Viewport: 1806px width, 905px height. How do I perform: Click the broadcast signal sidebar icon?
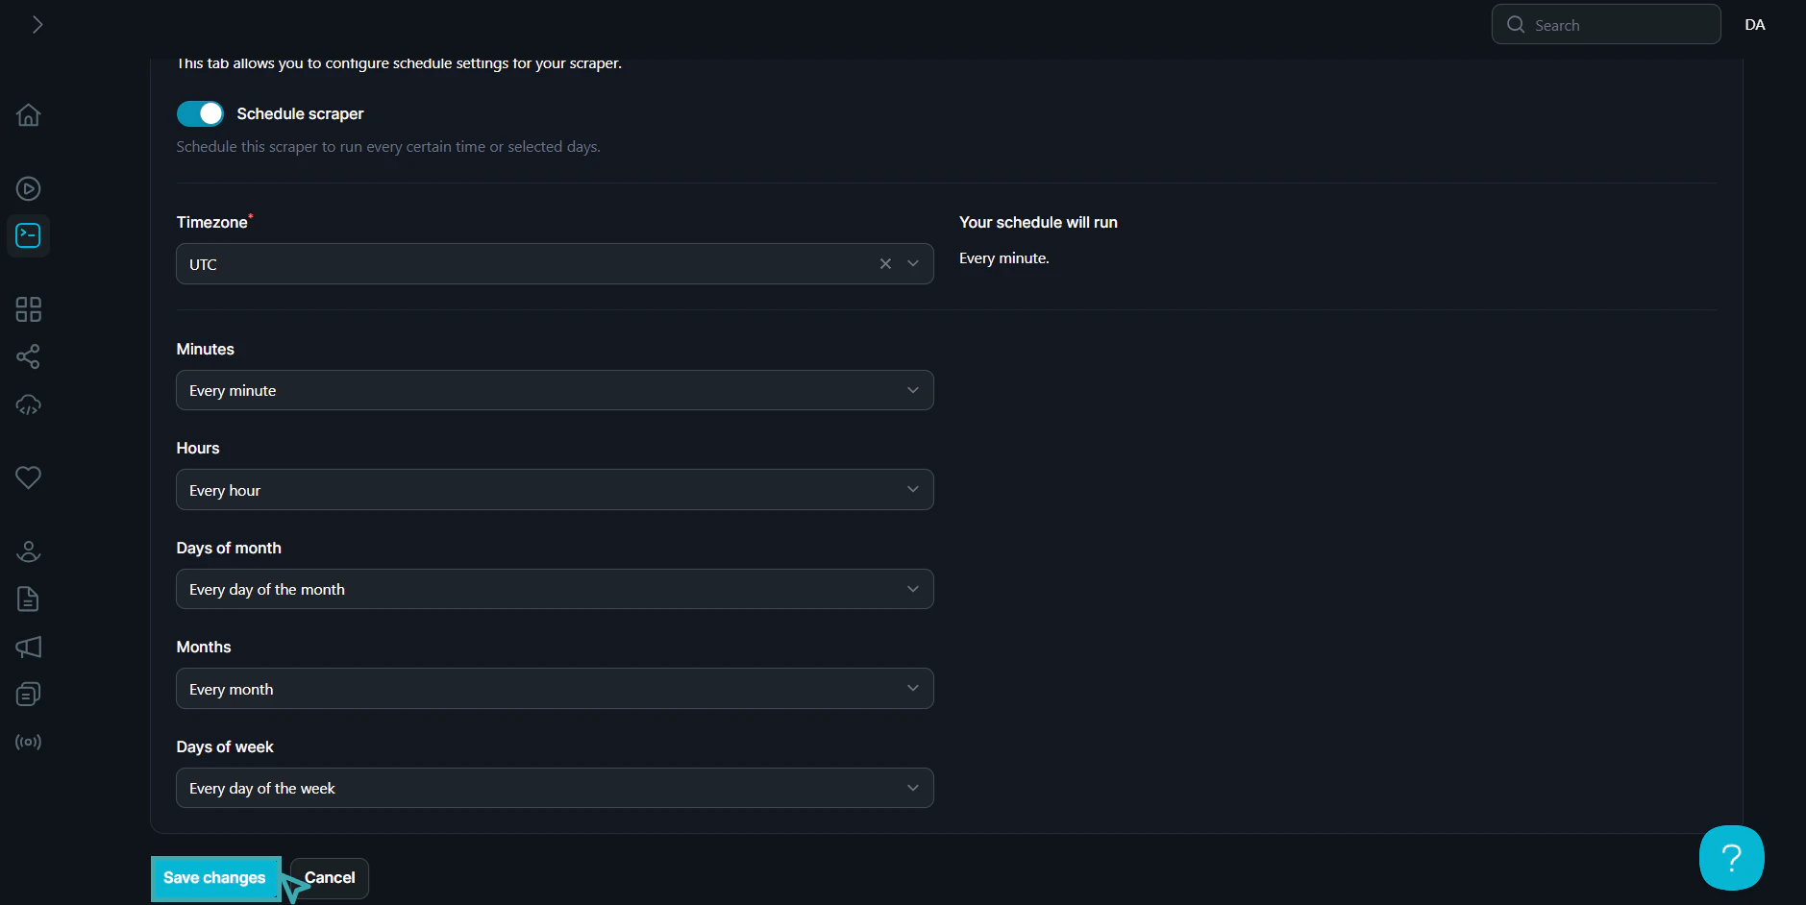(28, 742)
